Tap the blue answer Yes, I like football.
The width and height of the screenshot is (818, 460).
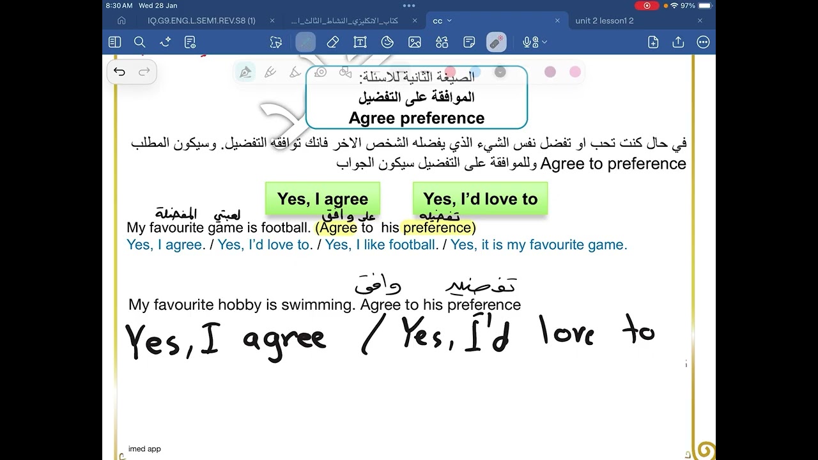[x=382, y=245]
